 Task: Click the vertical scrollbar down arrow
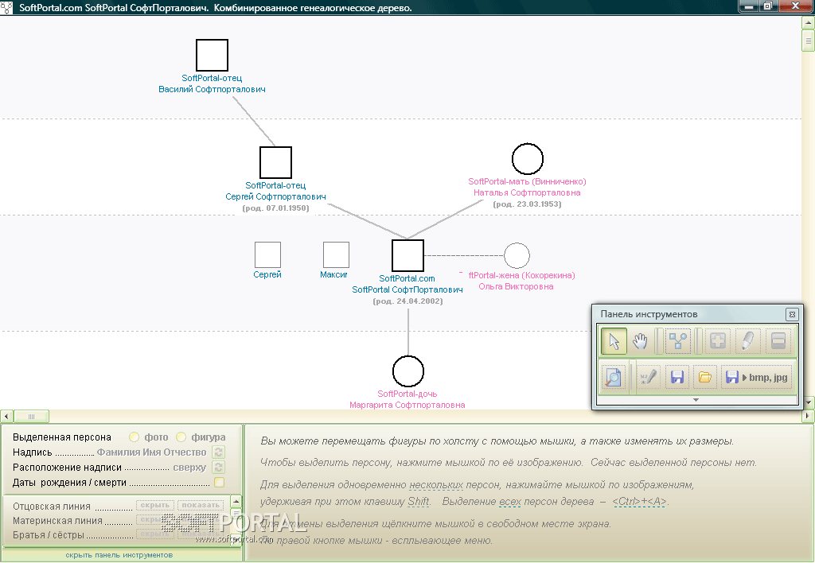coord(809,402)
